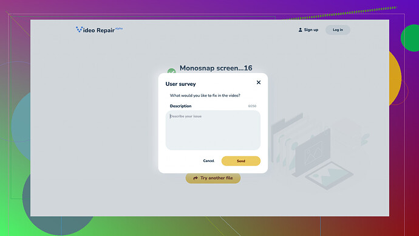Viewport: 419px width, 236px height.
Task: Click the green checkmark success icon
Action: 171,71
